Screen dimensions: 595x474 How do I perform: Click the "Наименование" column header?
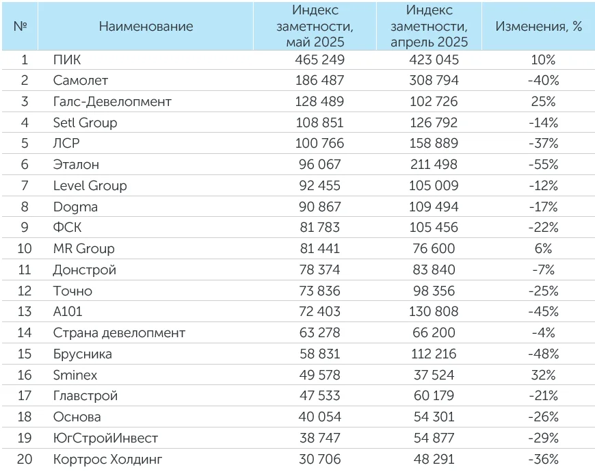click(146, 27)
